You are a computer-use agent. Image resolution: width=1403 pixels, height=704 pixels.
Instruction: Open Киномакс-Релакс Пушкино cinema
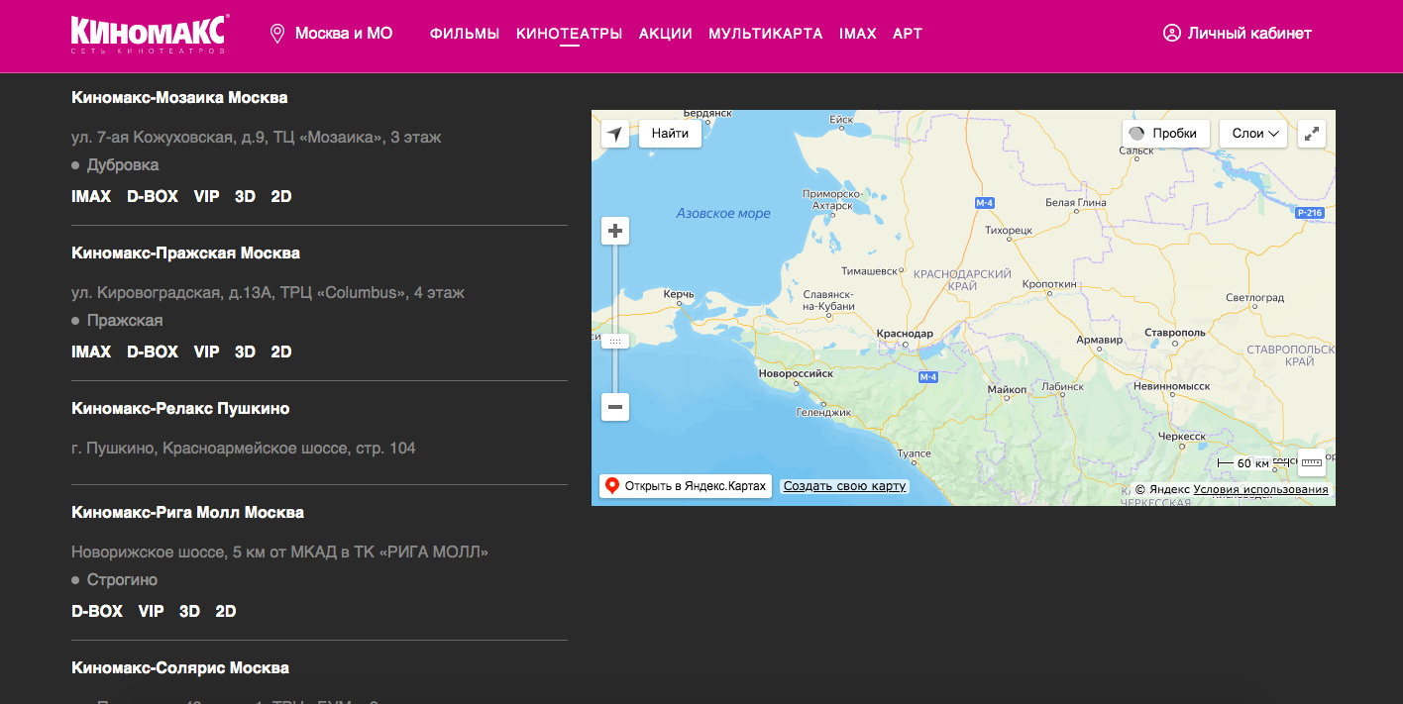pyautogui.click(x=180, y=409)
